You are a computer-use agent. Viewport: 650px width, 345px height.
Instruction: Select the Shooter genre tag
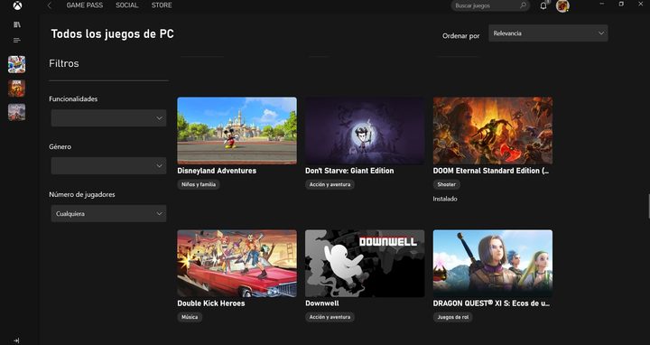tap(447, 184)
